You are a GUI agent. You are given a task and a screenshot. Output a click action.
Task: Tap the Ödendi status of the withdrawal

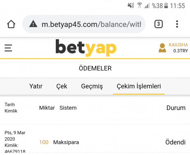click(x=175, y=142)
